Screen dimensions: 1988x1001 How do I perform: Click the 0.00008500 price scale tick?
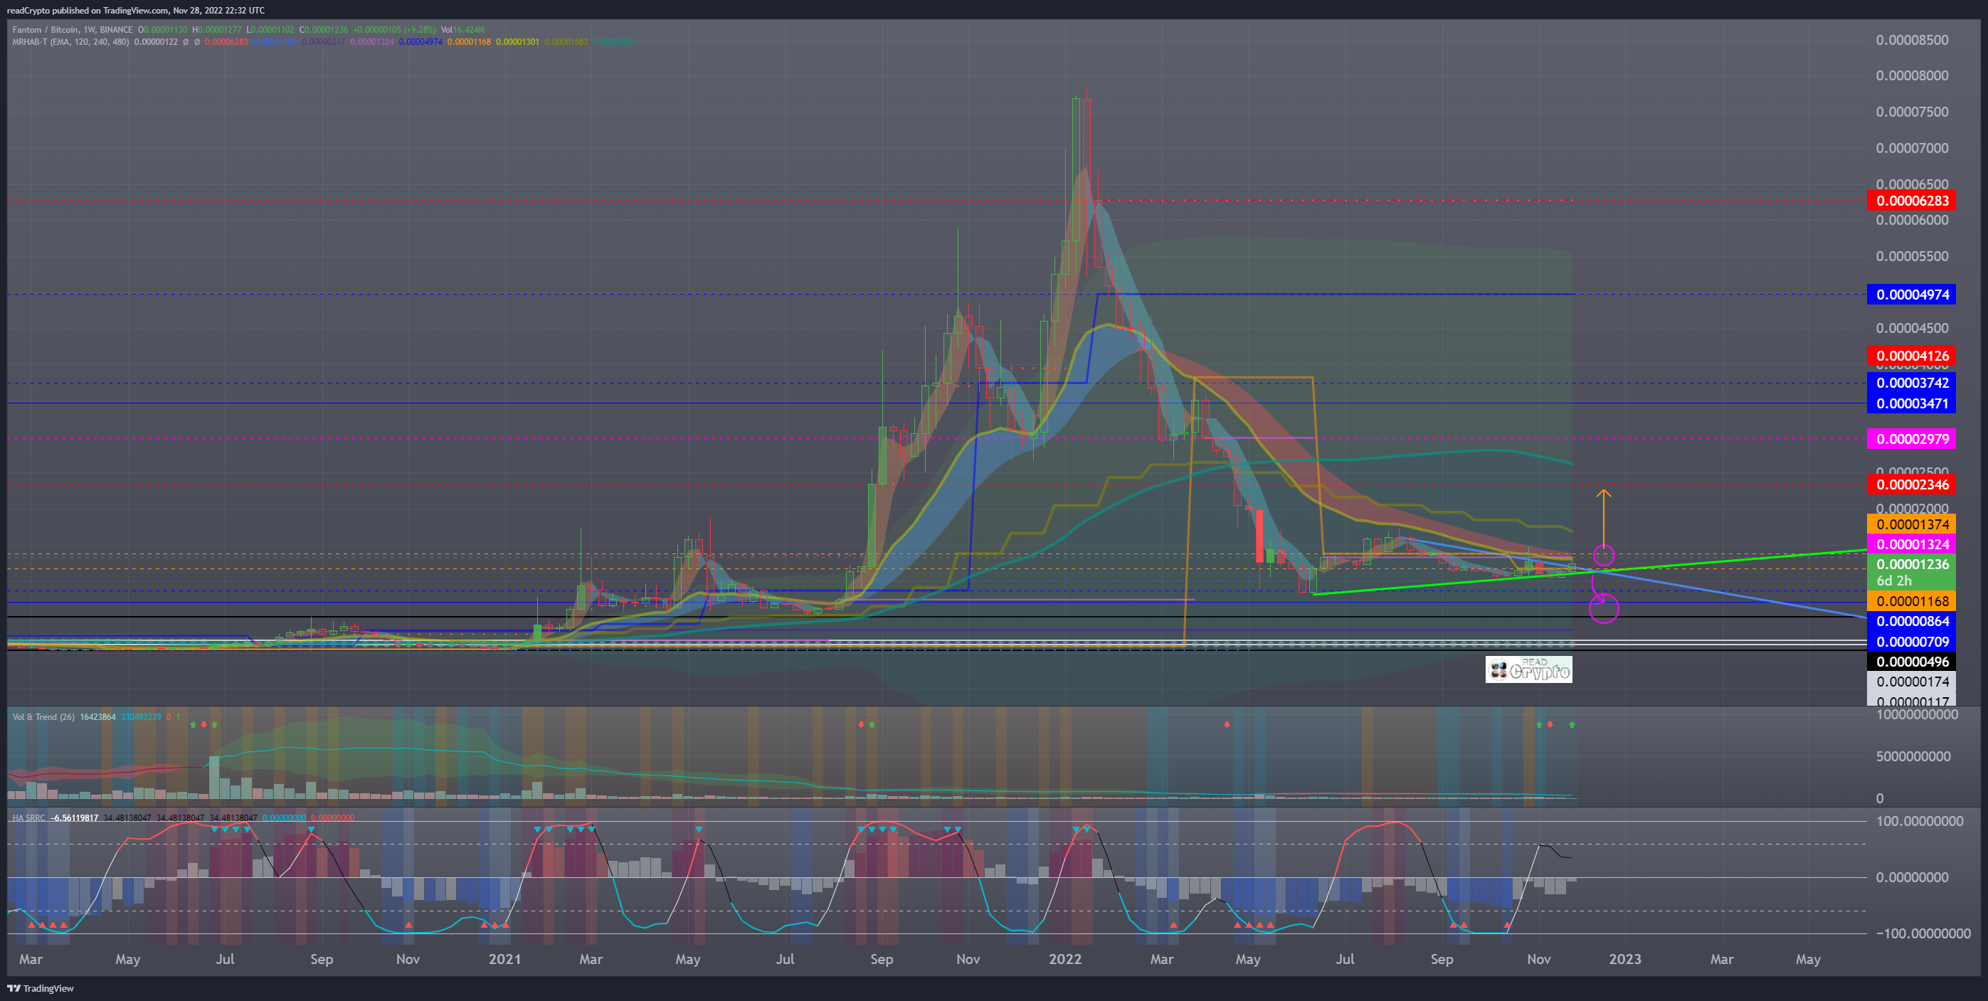tap(1912, 40)
